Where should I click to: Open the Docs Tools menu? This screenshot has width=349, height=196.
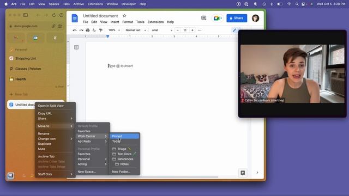(140, 22)
